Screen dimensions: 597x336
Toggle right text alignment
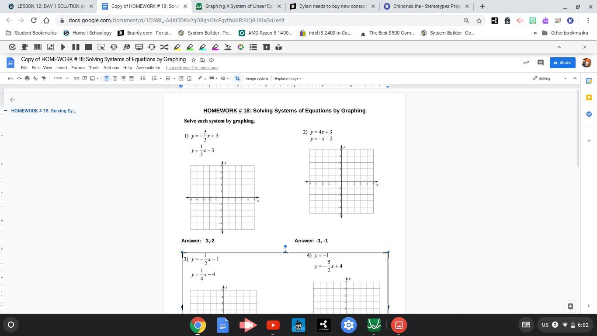pos(123,78)
